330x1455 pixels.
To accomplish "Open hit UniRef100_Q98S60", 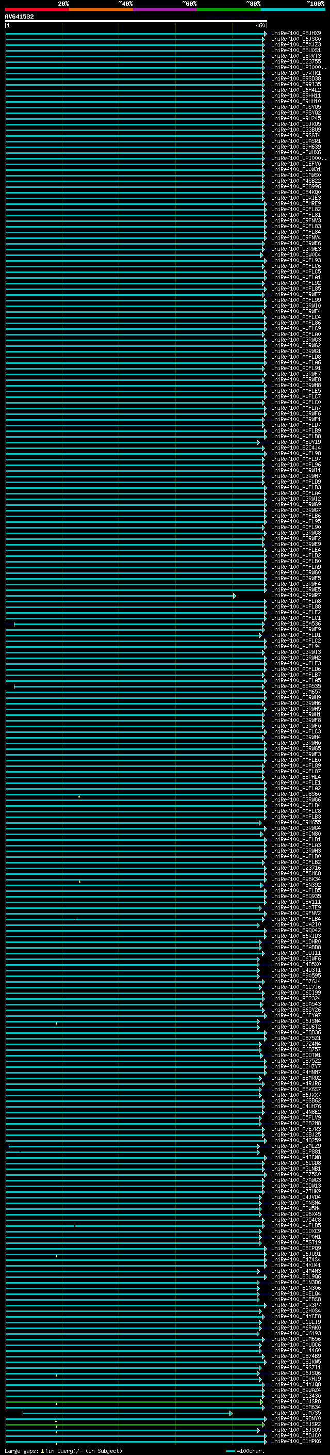I will 295,794.
